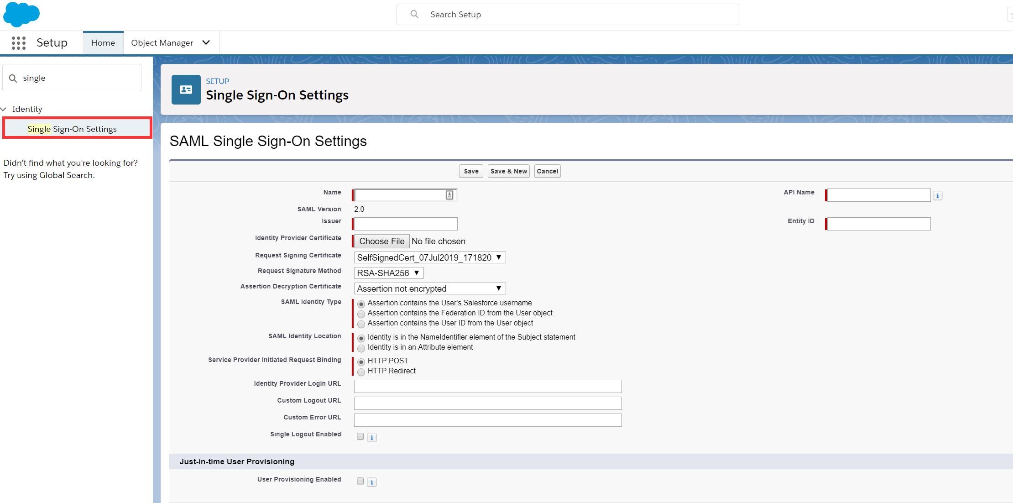The height and width of the screenshot is (503, 1013).
Task: Click the Single Logout Enabled info icon
Action: click(372, 438)
